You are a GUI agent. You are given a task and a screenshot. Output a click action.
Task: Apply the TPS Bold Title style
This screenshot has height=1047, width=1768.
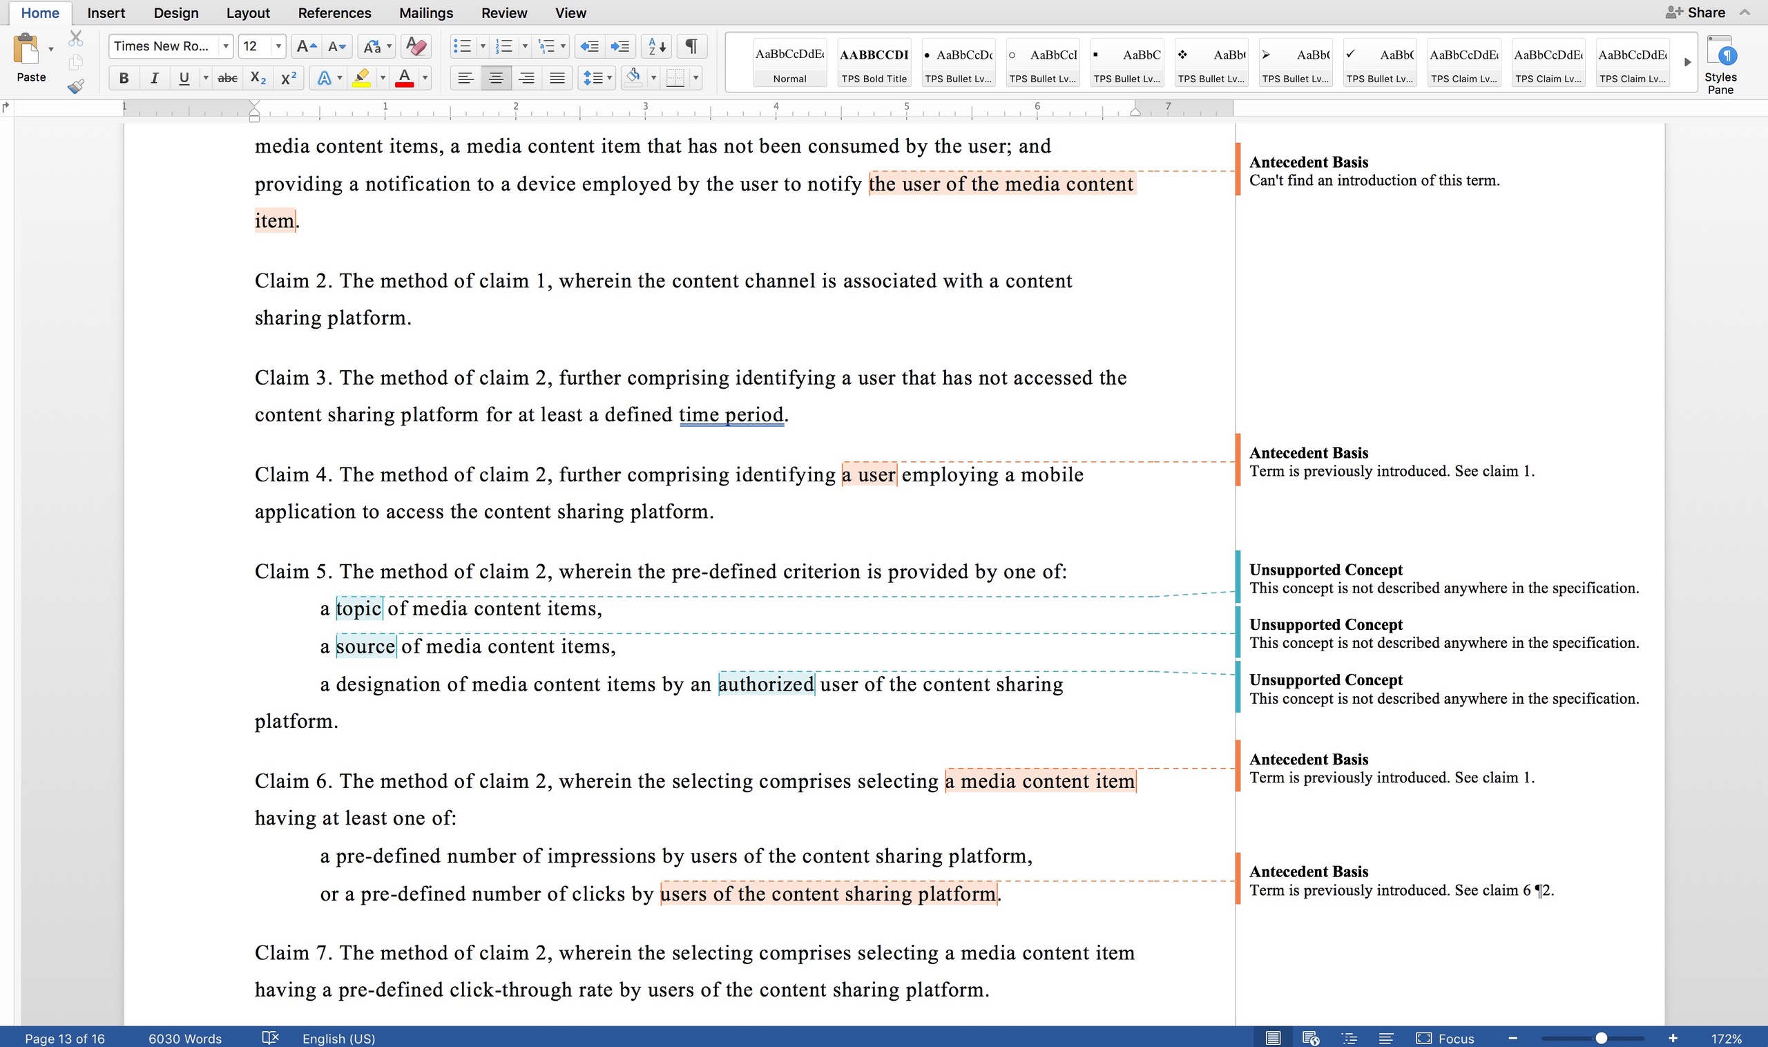point(874,62)
